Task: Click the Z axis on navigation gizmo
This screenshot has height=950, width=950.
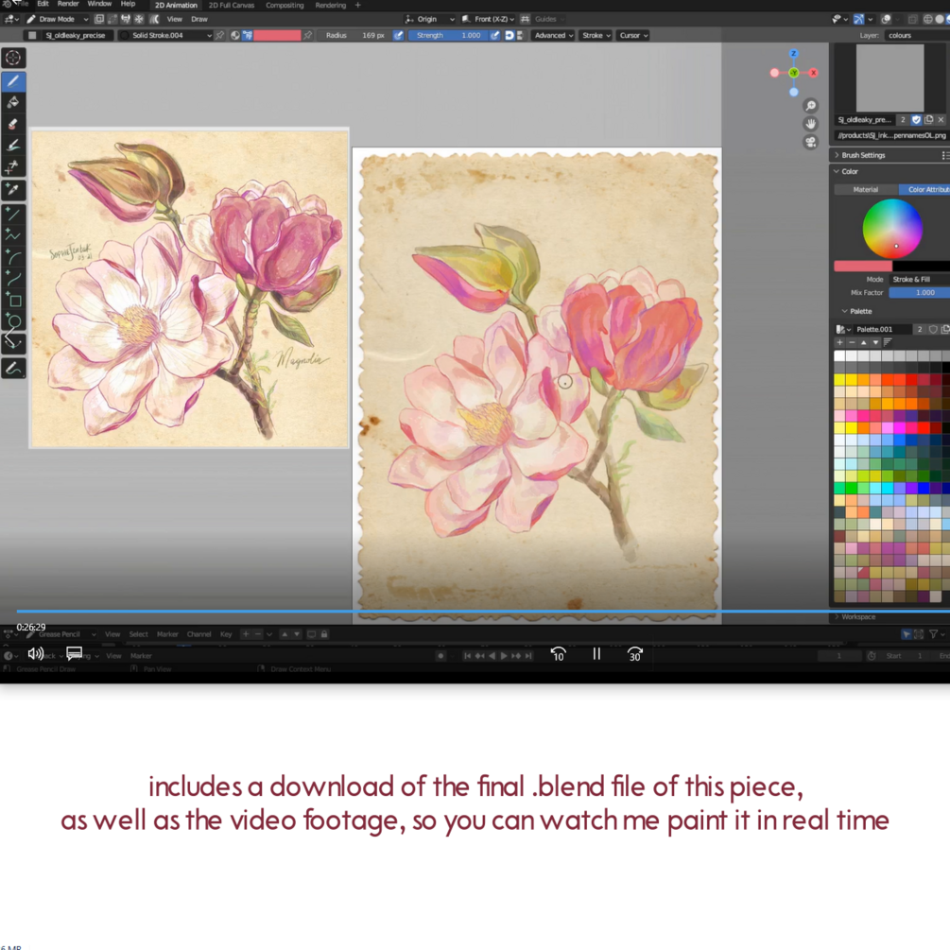Action: [x=794, y=54]
